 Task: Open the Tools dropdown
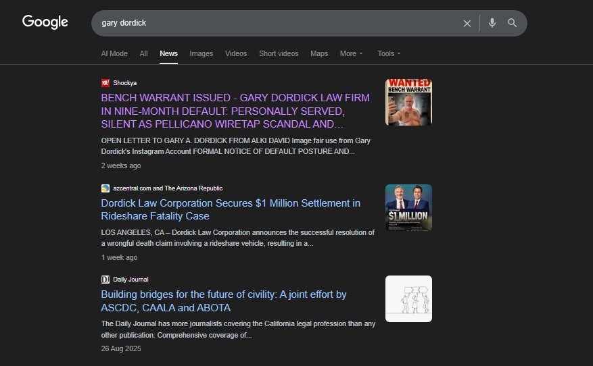pyautogui.click(x=389, y=53)
